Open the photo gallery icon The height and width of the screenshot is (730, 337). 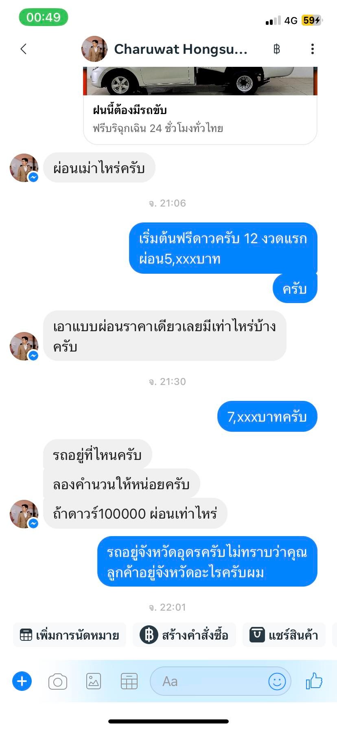coord(93,681)
